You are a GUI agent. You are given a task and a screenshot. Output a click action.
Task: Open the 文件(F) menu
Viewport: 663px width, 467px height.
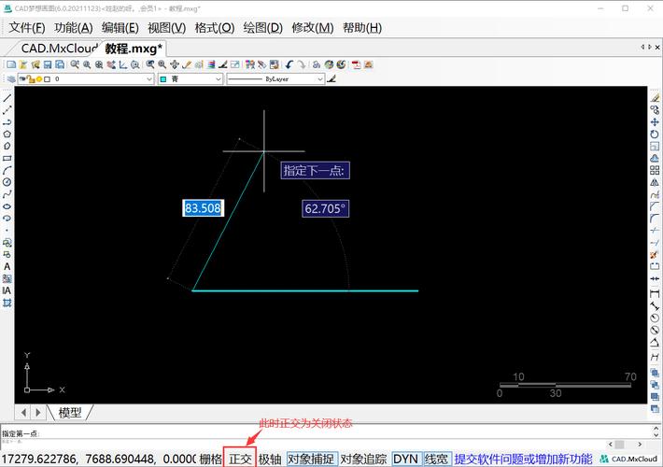(27, 28)
